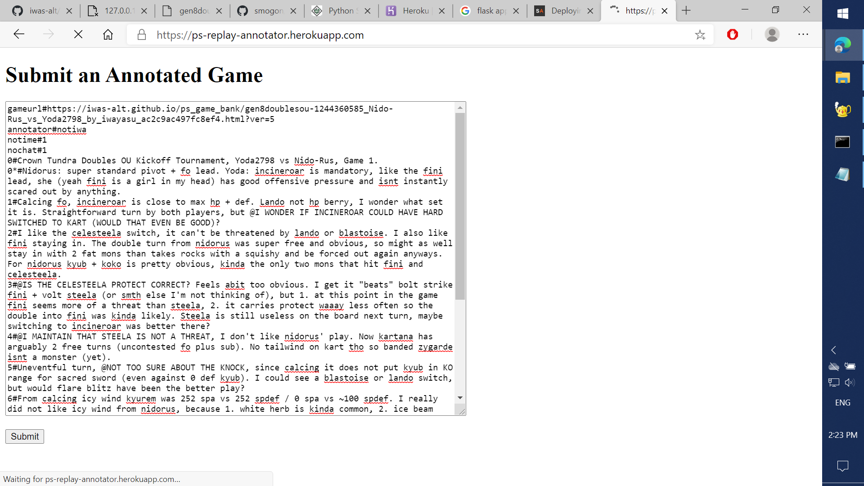Switch to the Heroku tab
Viewport: 864px width, 486px height.
point(409,10)
